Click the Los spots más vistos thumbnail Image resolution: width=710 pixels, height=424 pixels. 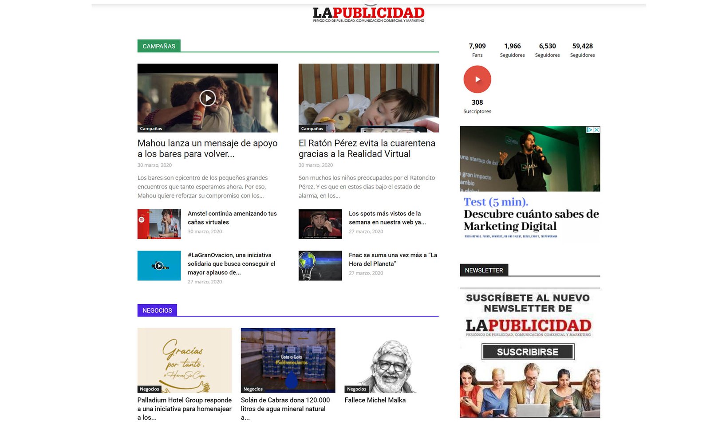(320, 224)
